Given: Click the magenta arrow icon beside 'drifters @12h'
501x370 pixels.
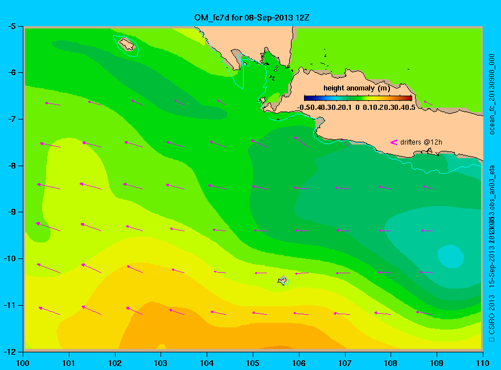Looking at the screenshot, I should coord(393,142).
